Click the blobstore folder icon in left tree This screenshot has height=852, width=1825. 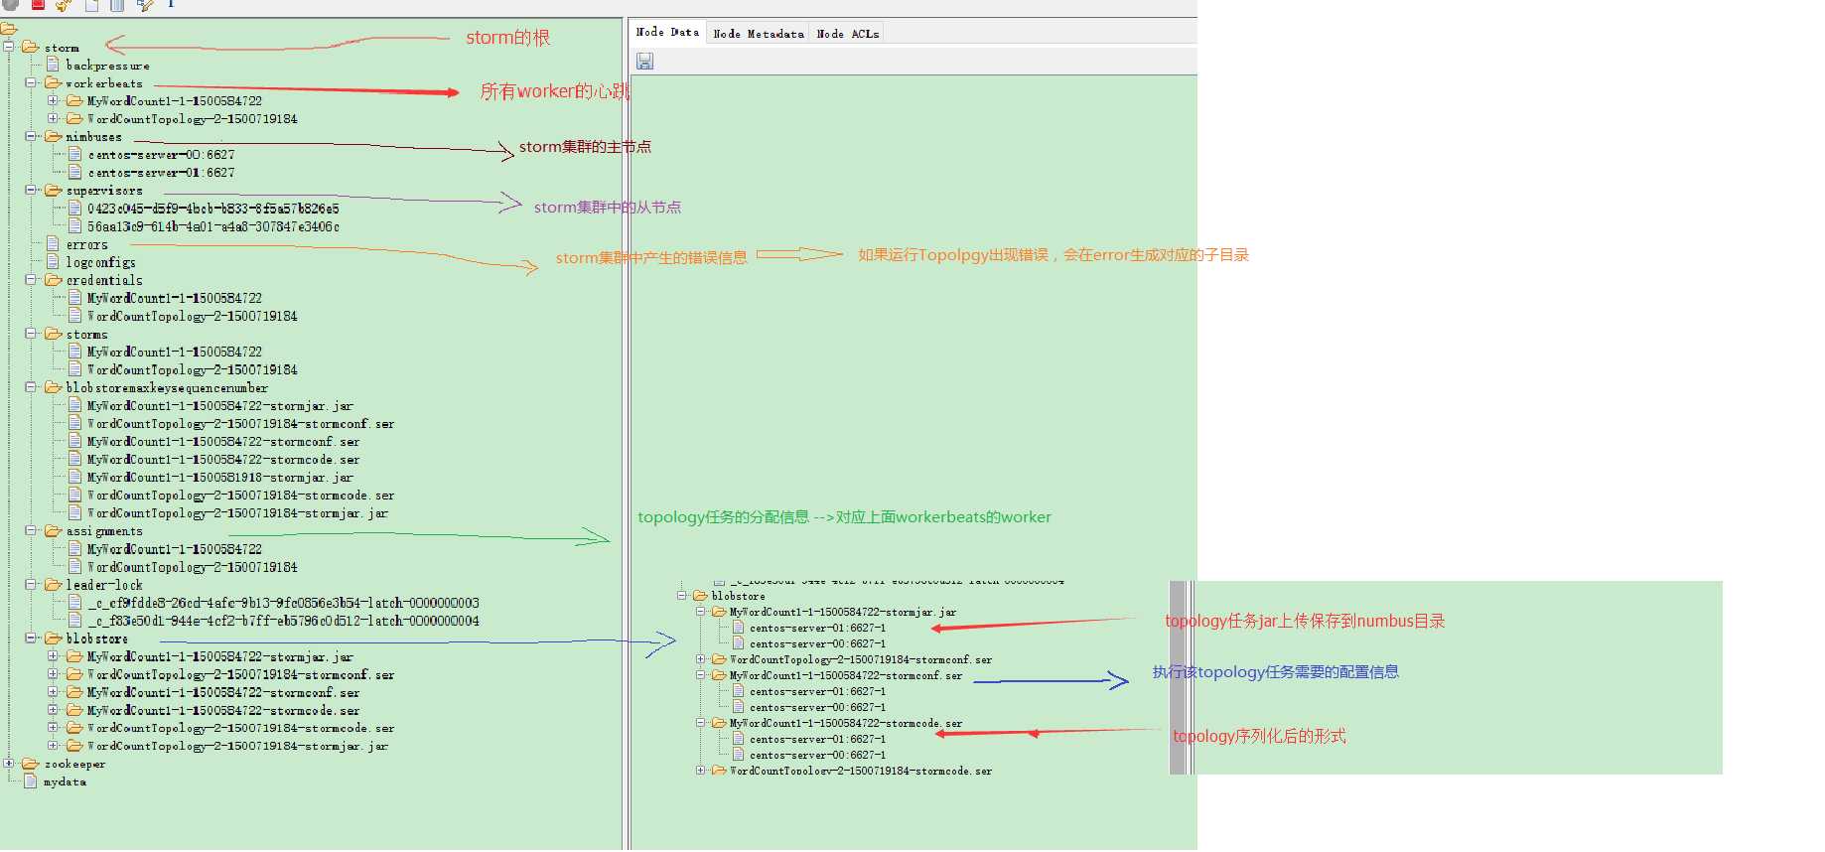[x=53, y=639]
